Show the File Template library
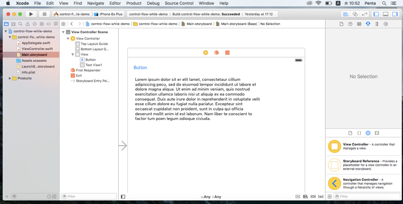The width and height of the screenshot is (403, 204). pos(351,133)
